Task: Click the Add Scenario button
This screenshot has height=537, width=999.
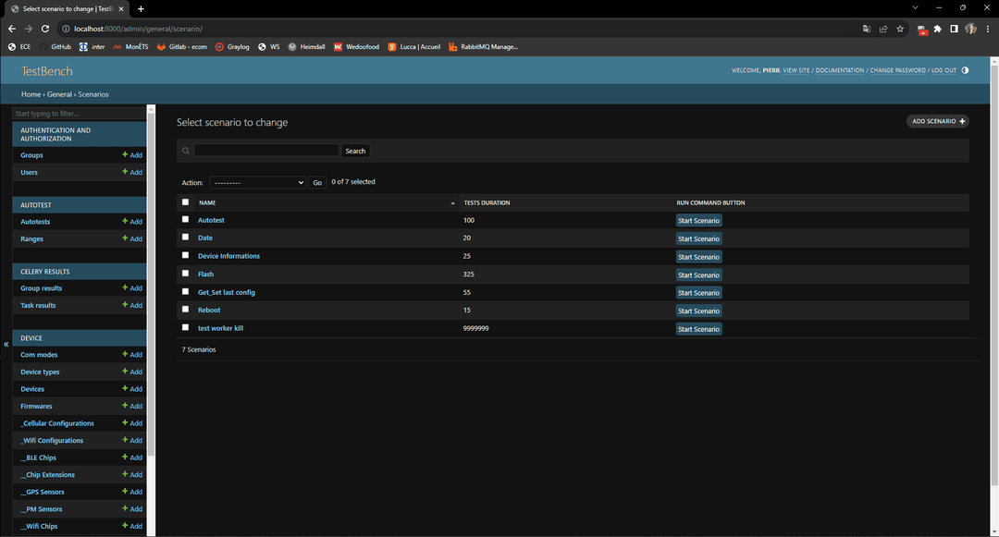Action: (x=938, y=121)
